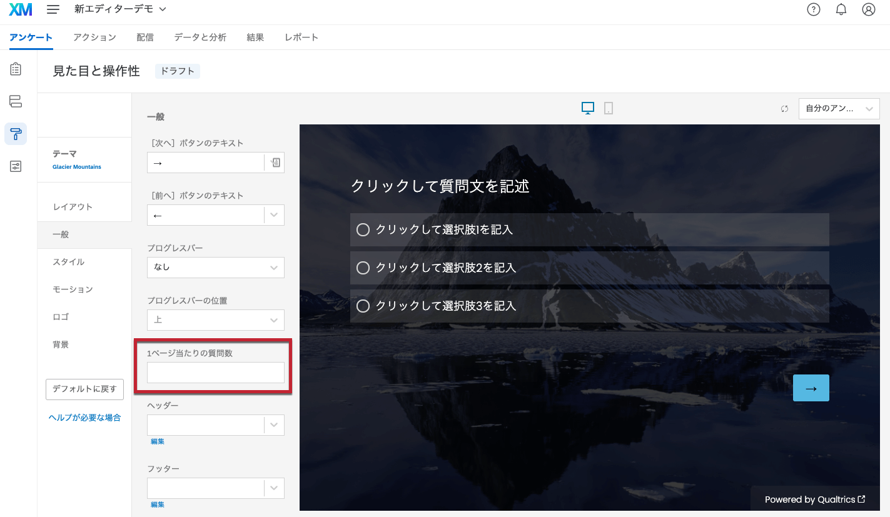Click choice label クリックして選択肢3を記入
Image resolution: width=890 pixels, height=517 pixels.
pyautogui.click(x=445, y=306)
